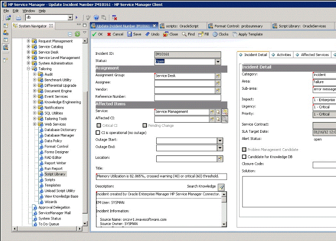Open the Activities tab
Screen dimensions: 336x241
281,55
